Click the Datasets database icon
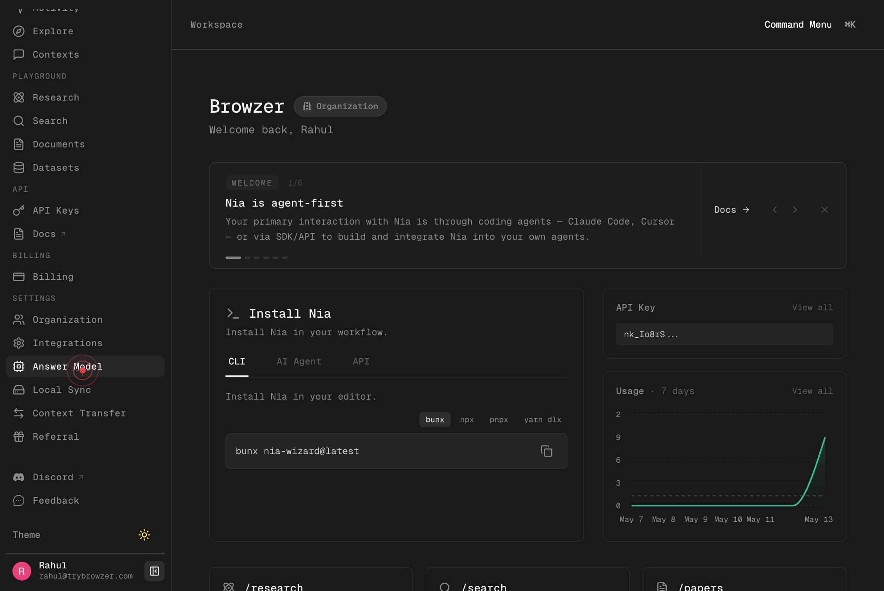 pyautogui.click(x=19, y=168)
